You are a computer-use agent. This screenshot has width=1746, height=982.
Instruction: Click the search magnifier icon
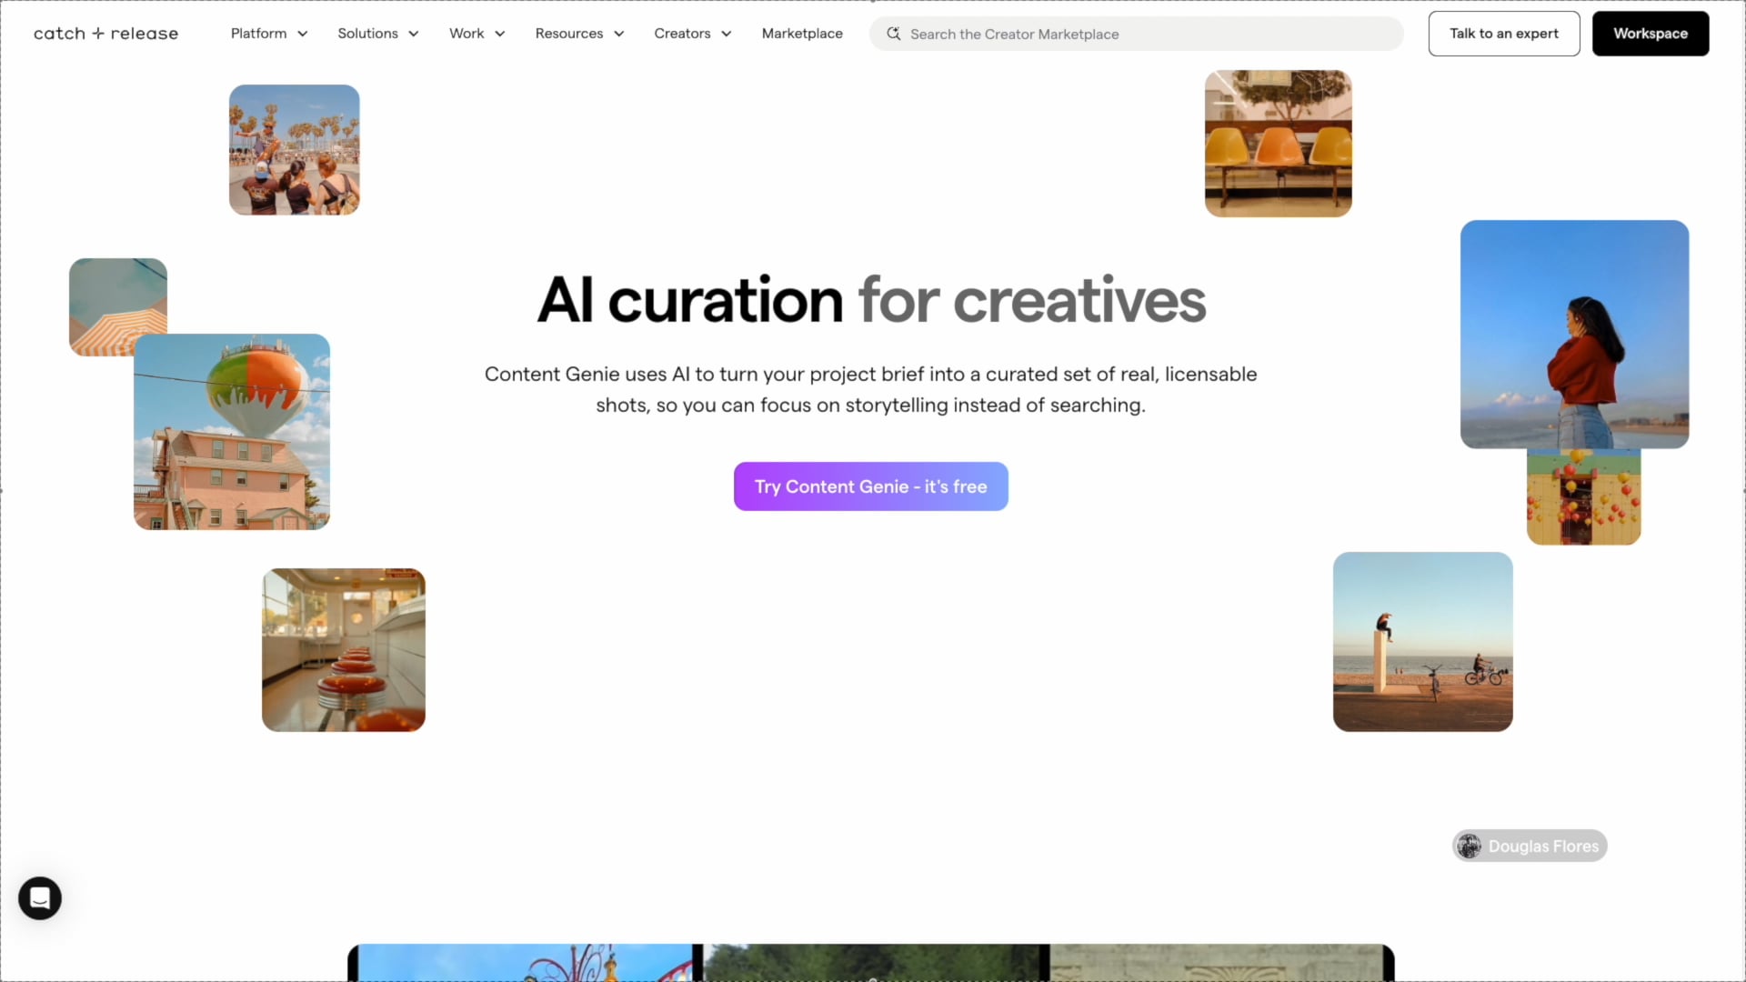point(894,34)
